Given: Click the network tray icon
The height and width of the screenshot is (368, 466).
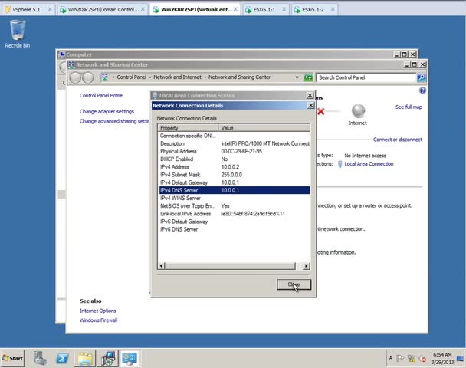Looking at the screenshot, I should pyautogui.click(x=412, y=358).
